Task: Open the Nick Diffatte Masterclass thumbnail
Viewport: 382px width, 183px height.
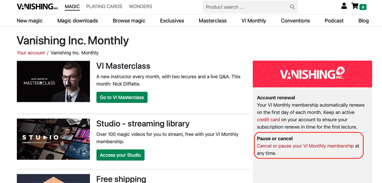Action: pyautogui.click(x=53, y=81)
